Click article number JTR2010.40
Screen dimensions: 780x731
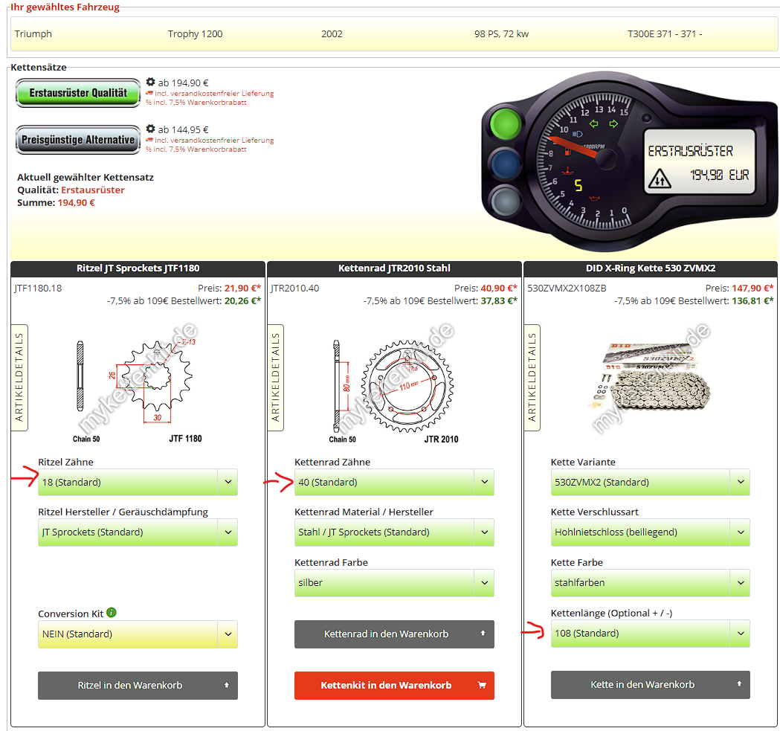(295, 288)
